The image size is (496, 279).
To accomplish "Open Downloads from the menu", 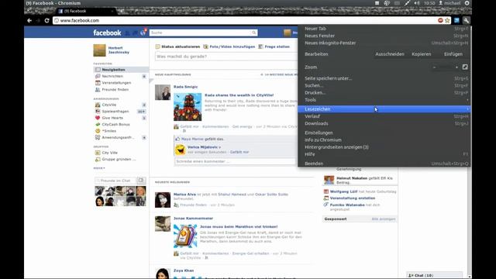I will [384, 123].
